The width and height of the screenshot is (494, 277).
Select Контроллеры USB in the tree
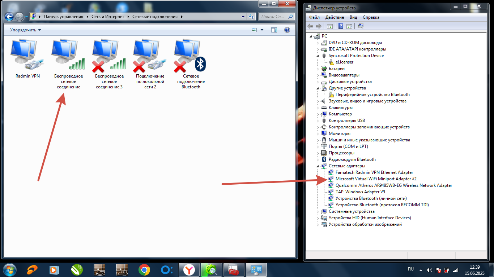346,120
